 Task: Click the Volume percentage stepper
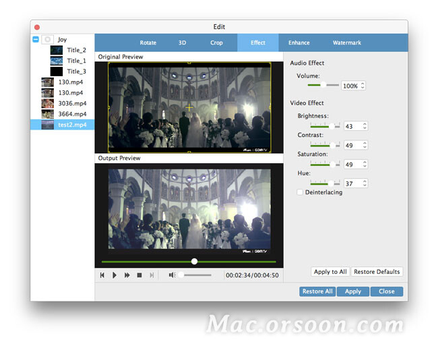point(363,86)
